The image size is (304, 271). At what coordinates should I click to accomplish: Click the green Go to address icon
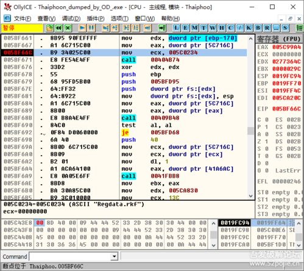(x=162, y=28)
